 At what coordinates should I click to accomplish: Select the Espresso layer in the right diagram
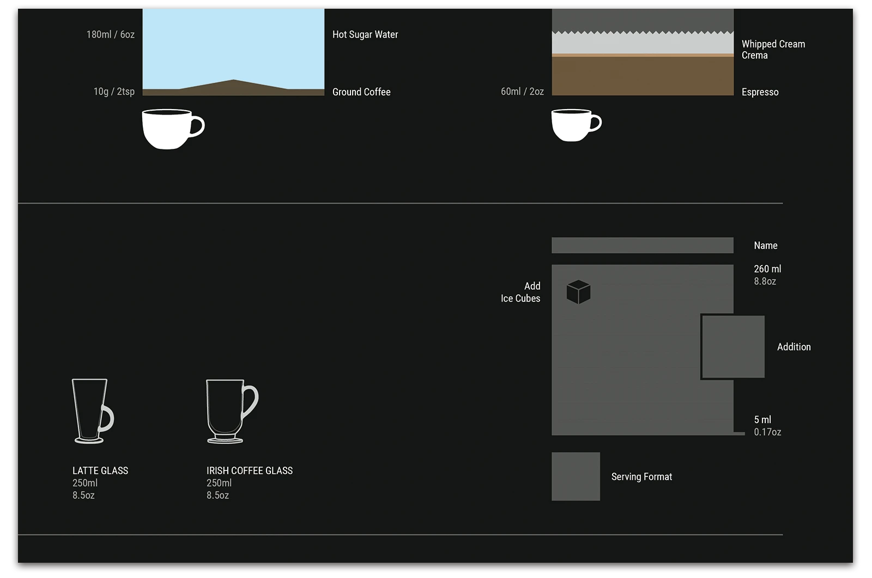click(643, 76)
